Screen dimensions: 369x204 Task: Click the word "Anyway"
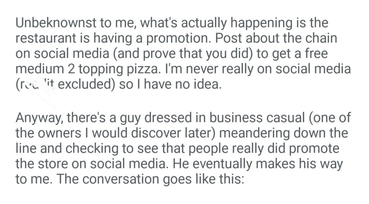(x=39, y=118)
